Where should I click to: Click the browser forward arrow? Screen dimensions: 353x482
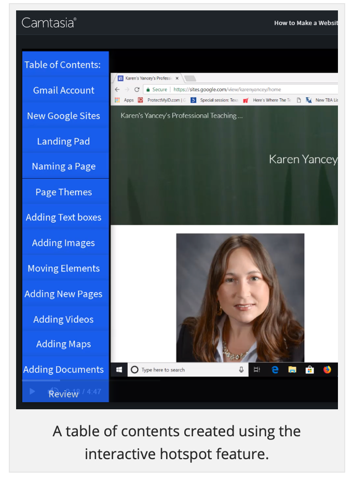point(127,89)
